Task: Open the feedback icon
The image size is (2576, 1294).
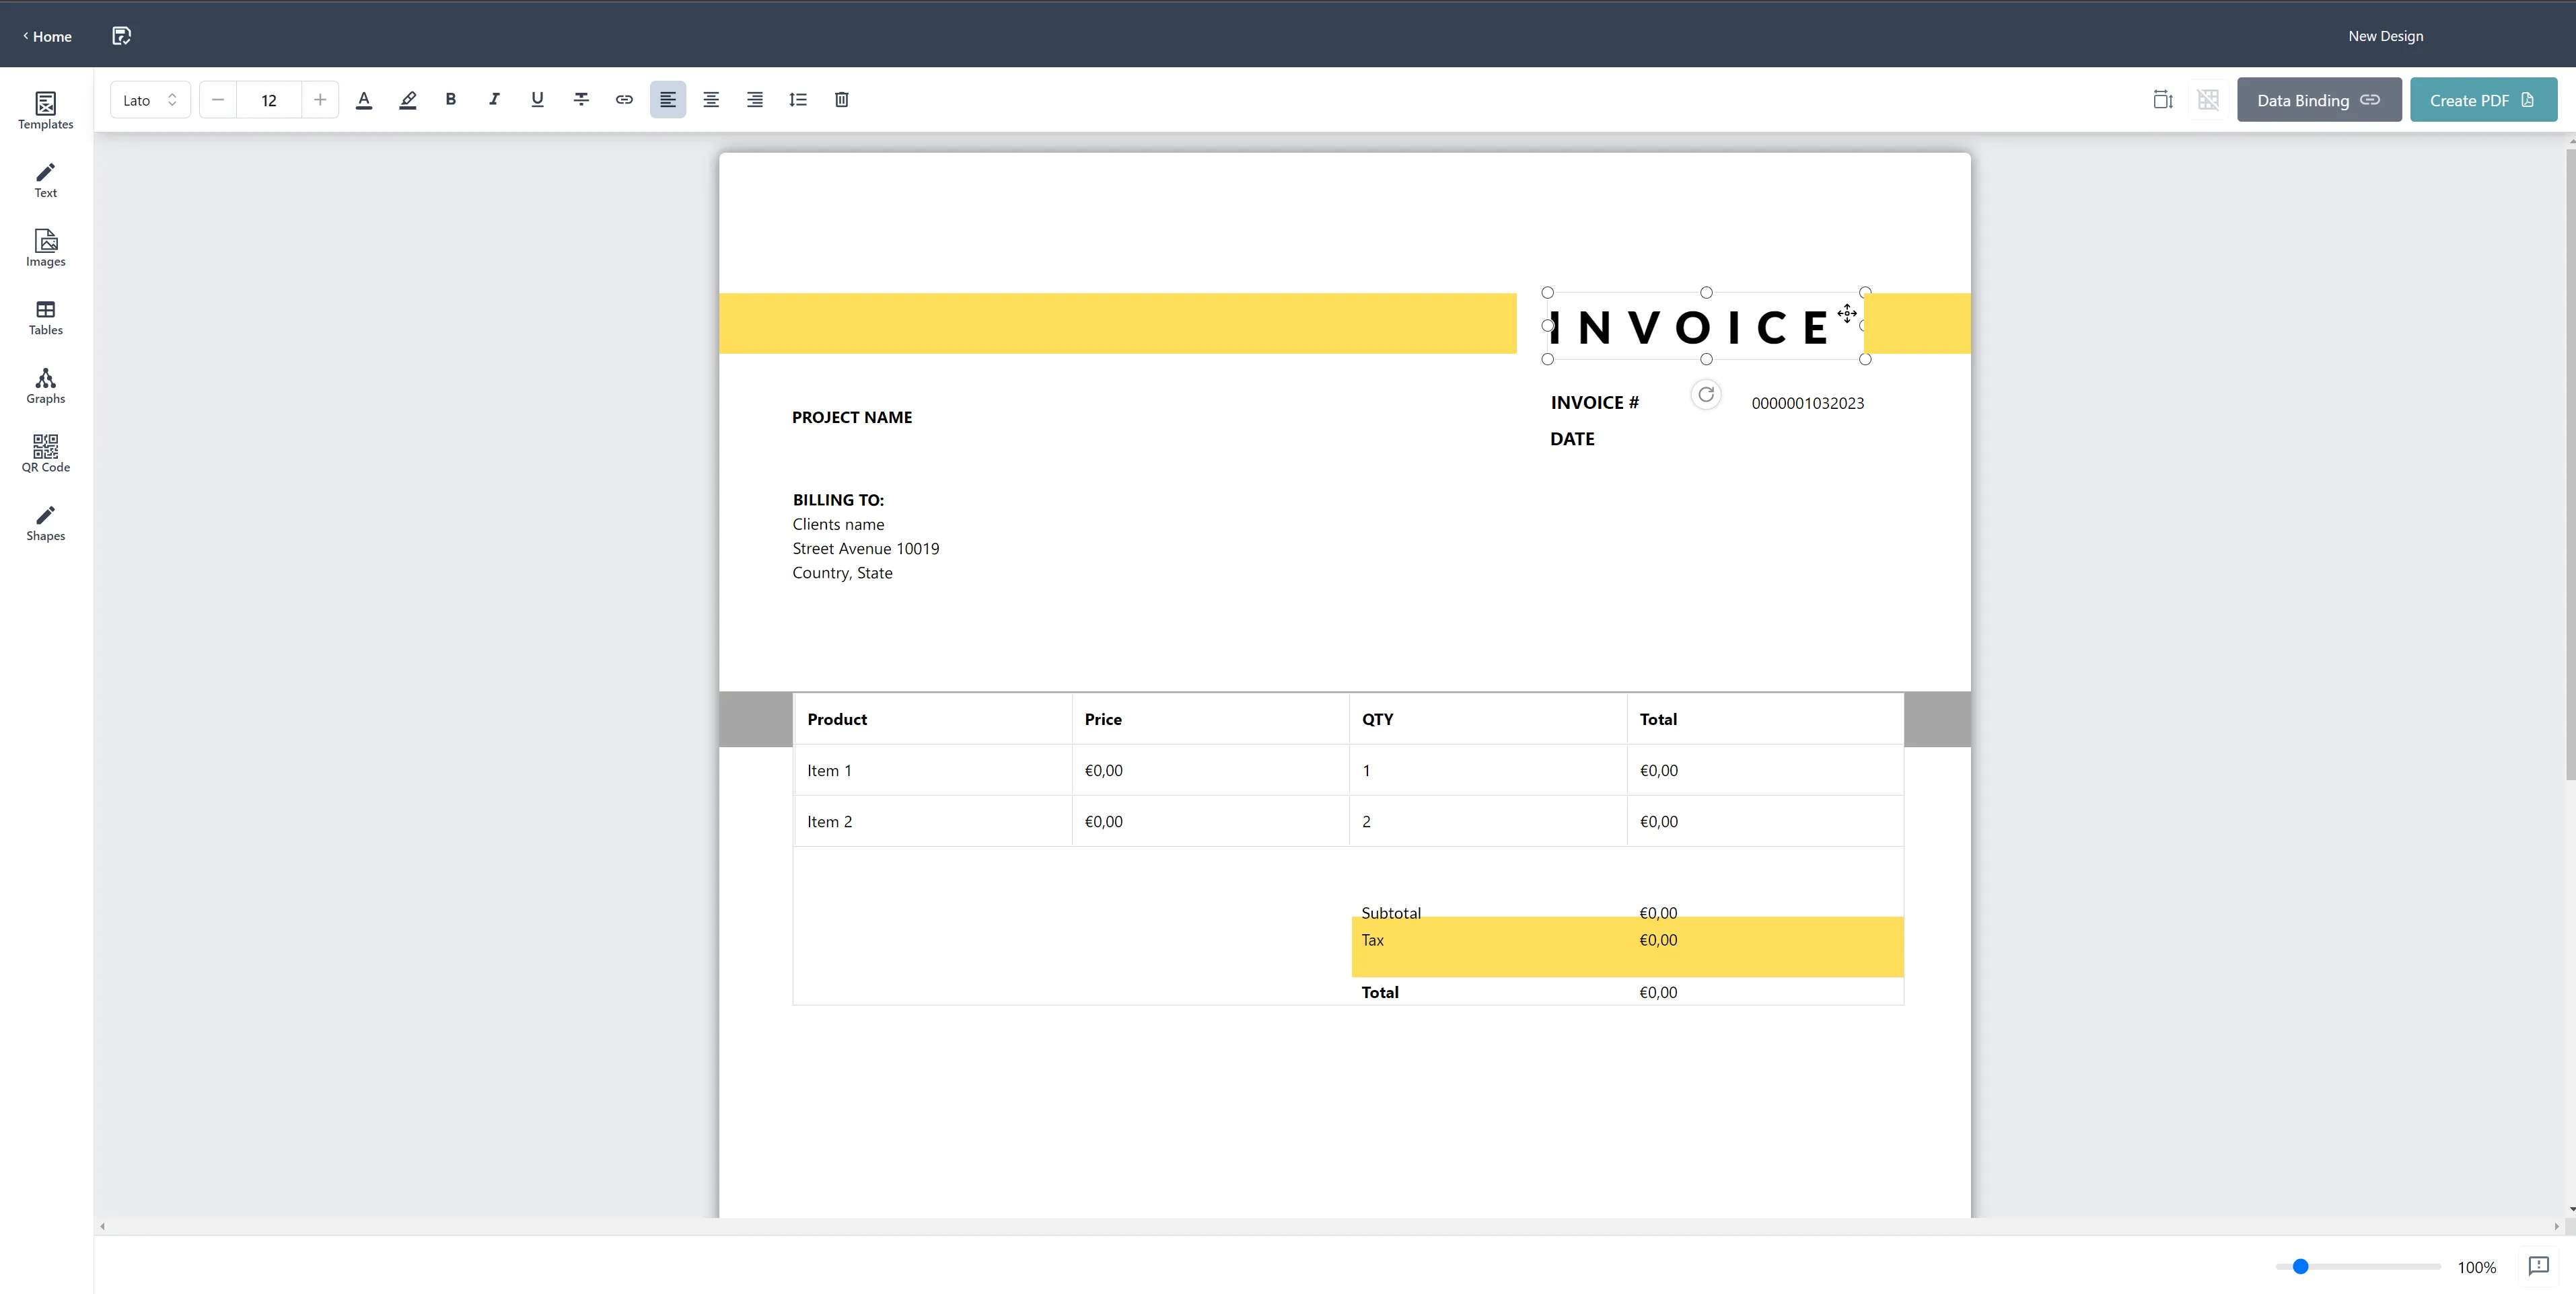Action: pos(2539,1266)
